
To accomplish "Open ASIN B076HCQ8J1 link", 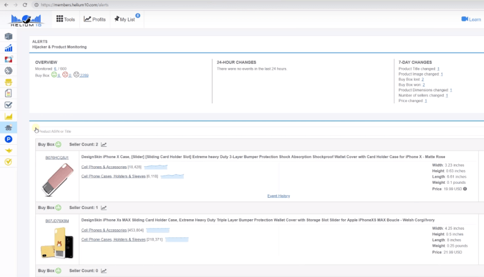I will pos(57,157).
